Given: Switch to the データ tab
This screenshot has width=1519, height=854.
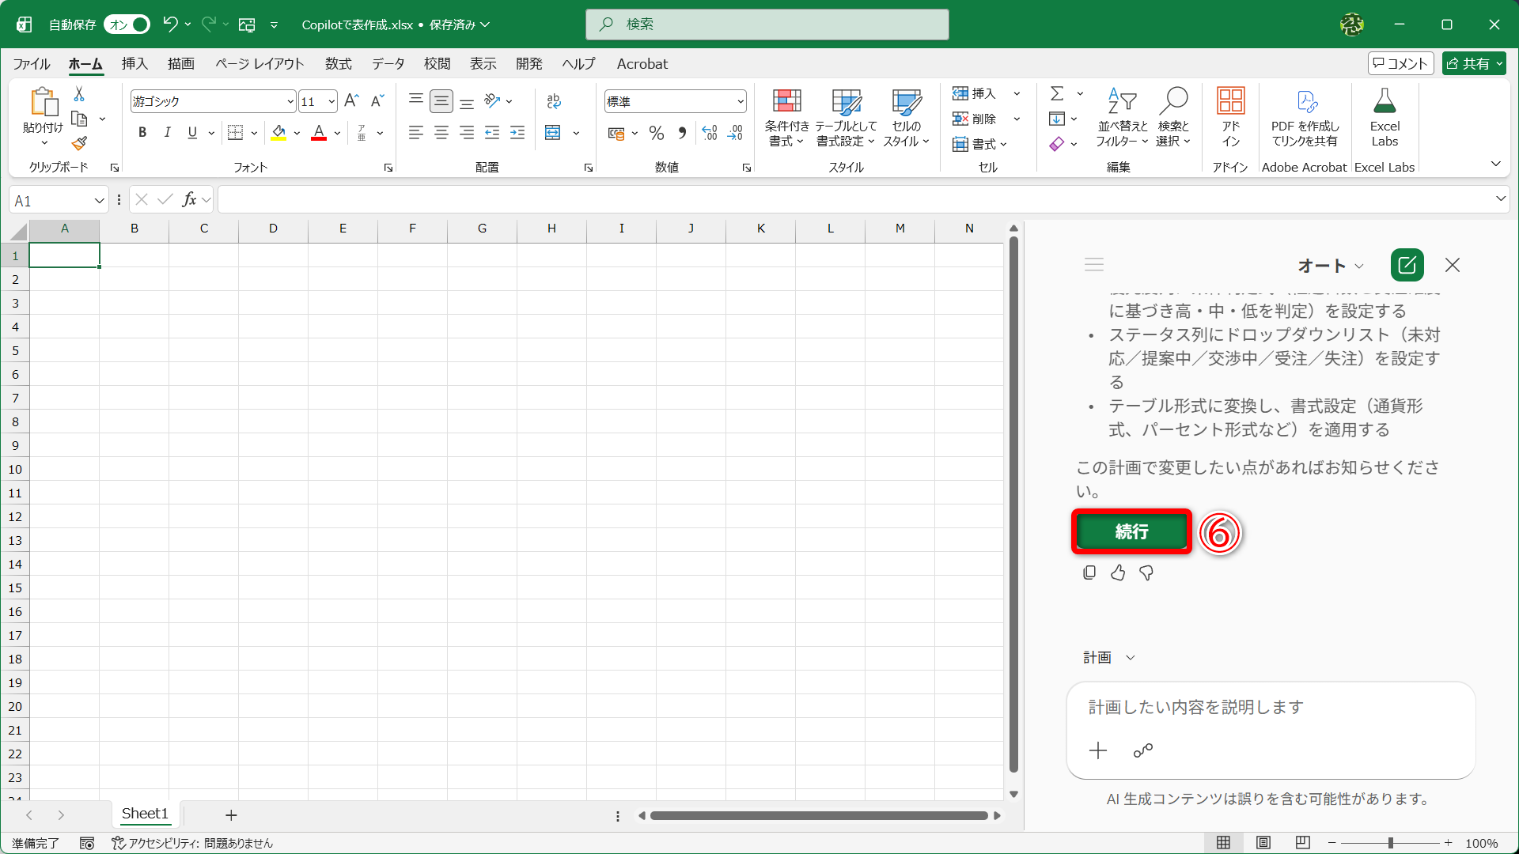Looking at the screenshot, I should (x=388, y=64).
